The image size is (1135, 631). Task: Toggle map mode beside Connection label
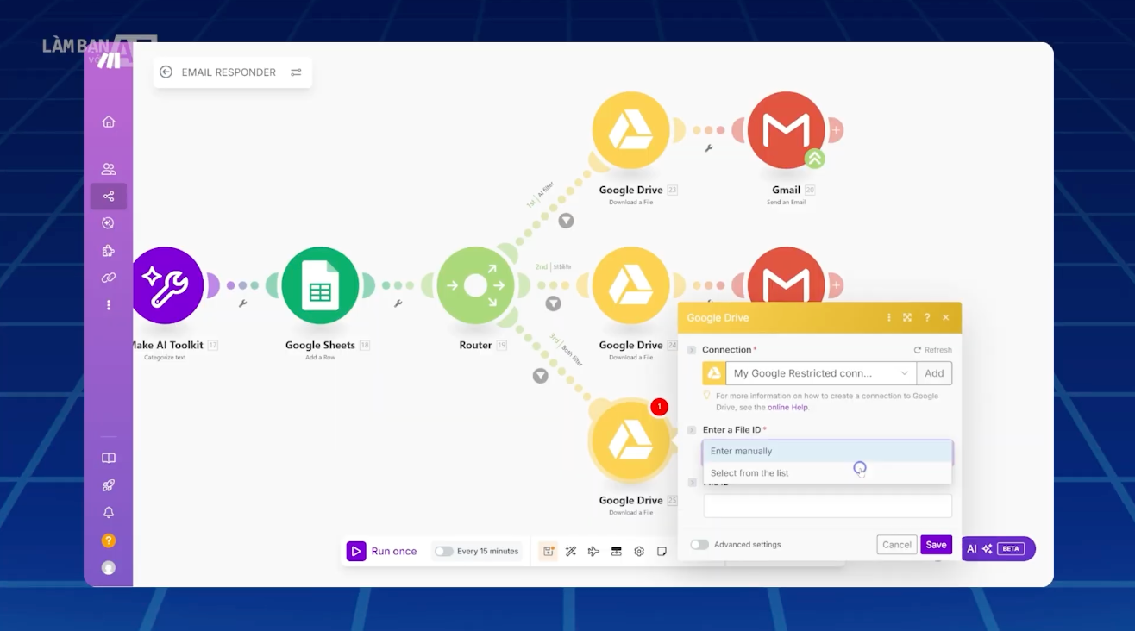(x=692, y=350)
